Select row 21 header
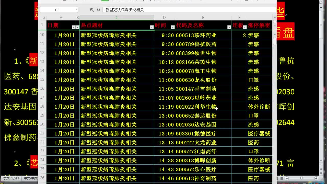The width and height of the screenshot is (327, 184). 42,133
